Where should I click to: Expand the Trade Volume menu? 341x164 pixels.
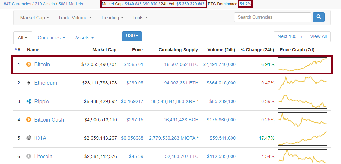tap(75, 18)
